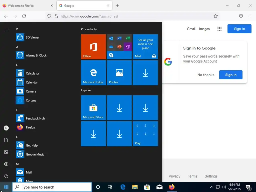Expand the Start menu hamburger button
Image resolution: width=256 pixels, height=192 pixels.
[x=6, y=29]
